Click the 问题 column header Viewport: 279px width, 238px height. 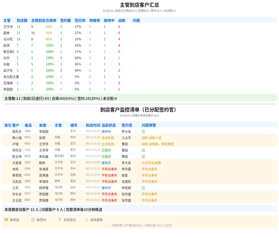tap(136, 21)
